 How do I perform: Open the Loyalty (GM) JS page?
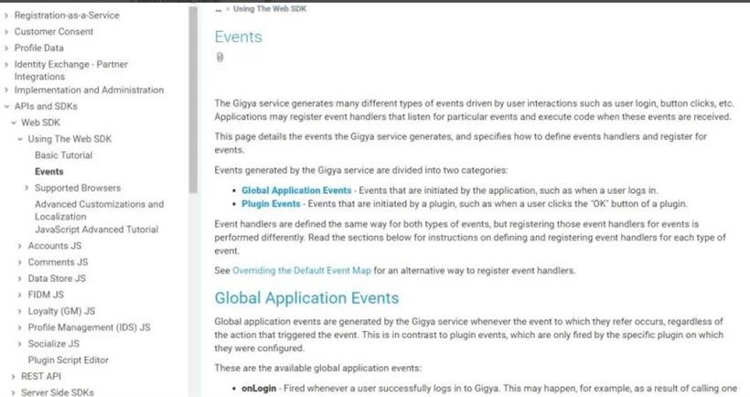61,311
